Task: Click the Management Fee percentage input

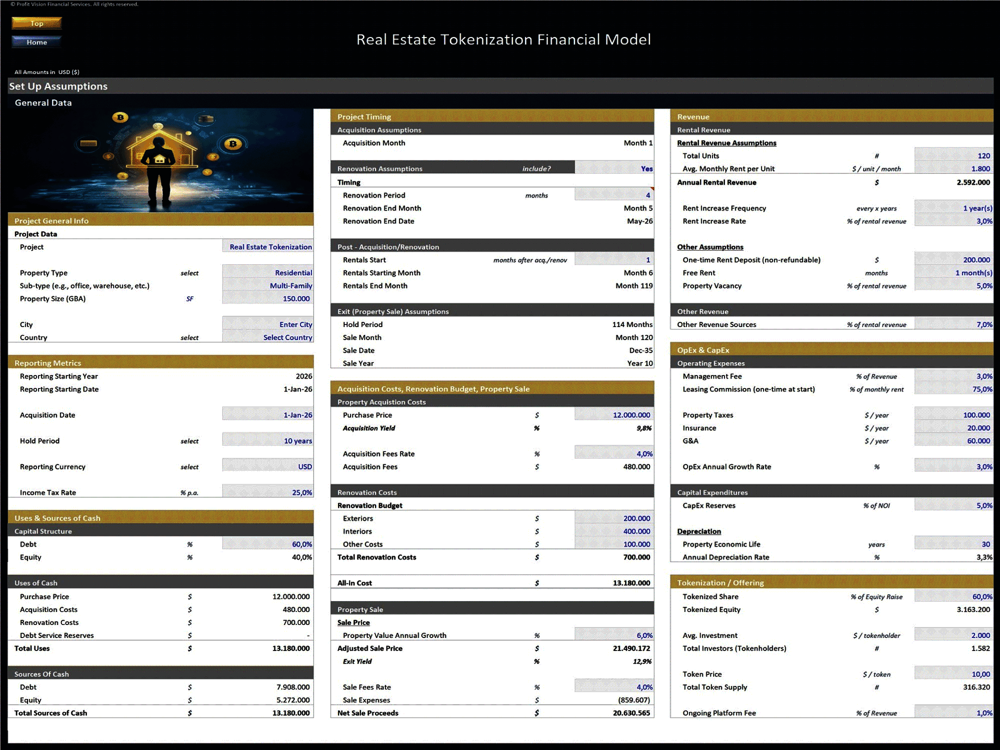Action: (x=953, y=376)
